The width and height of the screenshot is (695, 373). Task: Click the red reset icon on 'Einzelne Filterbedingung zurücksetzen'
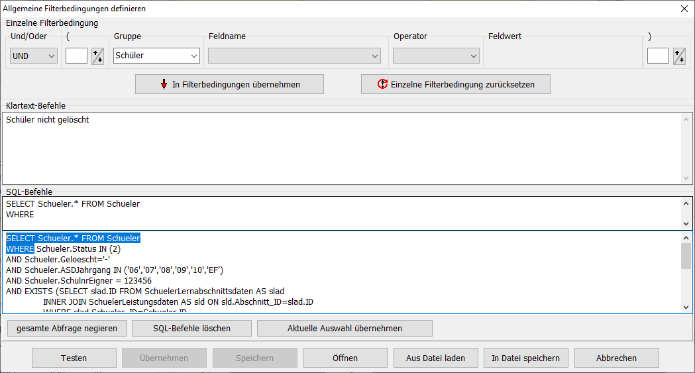point(382,85)
